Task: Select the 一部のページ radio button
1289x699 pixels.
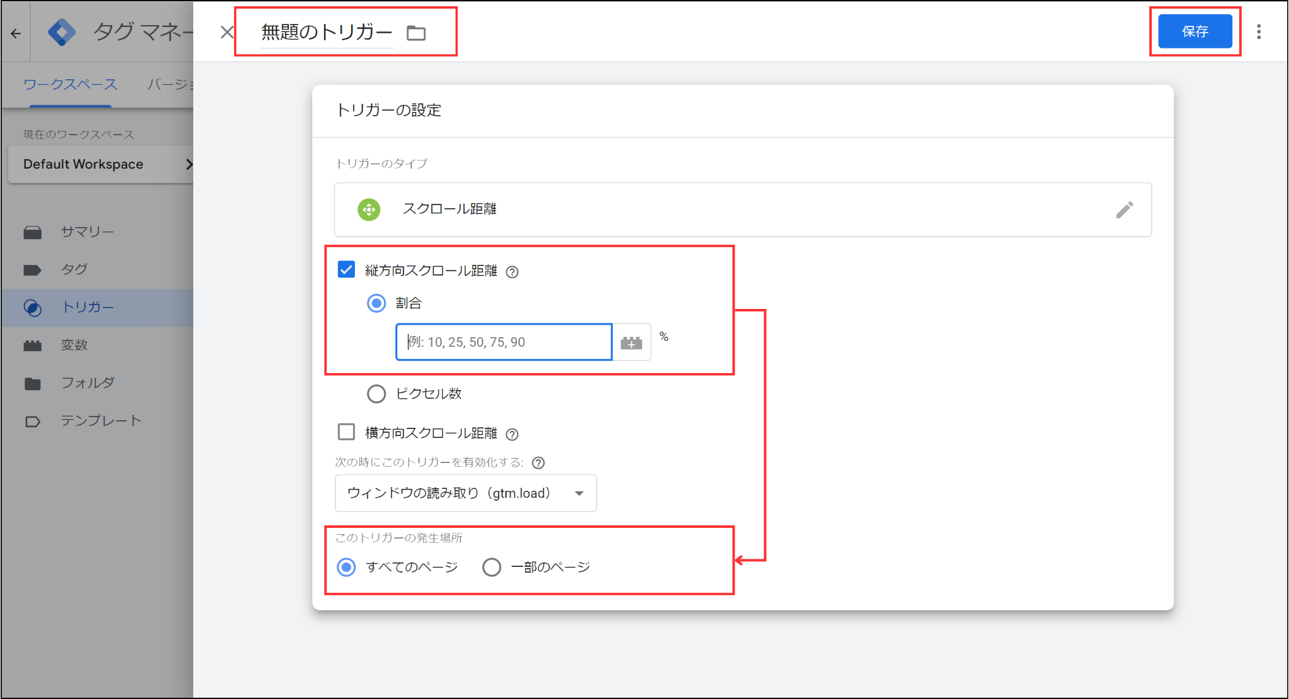Action: 492,568
